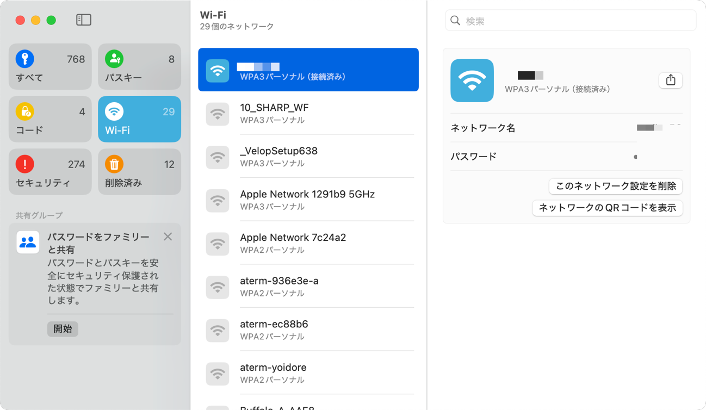Image resolution: width=706 pixels, height=410 pixels.
Task: Select Apple Network 7c24a2
Action: [x=308, y=243]
